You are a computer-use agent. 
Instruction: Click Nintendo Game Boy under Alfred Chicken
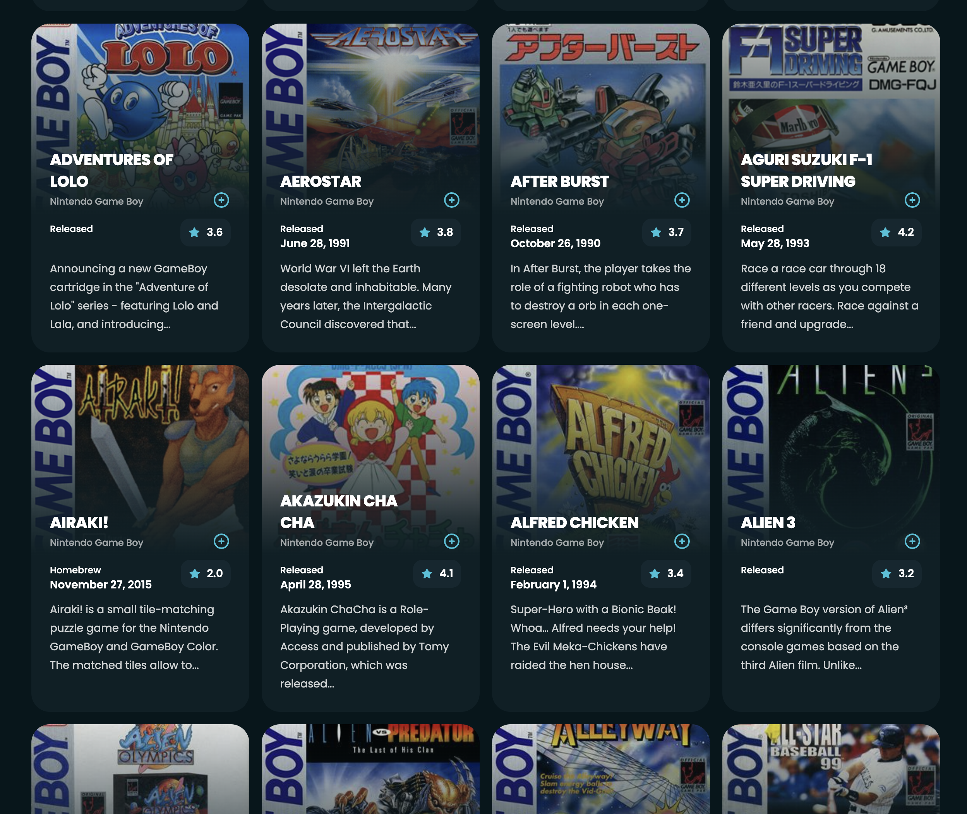557,542
